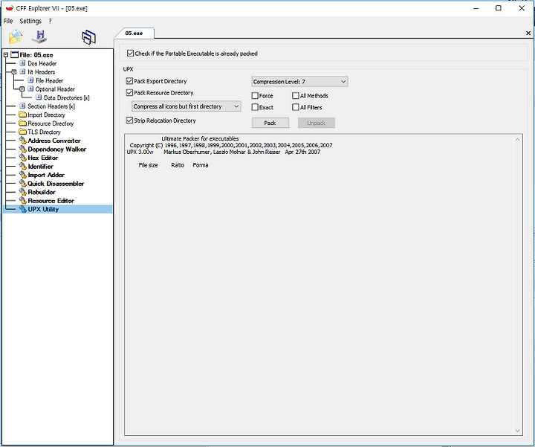535x447 pixels.
Task: Uncheck Pack Resource Directory
Action: [x=129, y=92]
